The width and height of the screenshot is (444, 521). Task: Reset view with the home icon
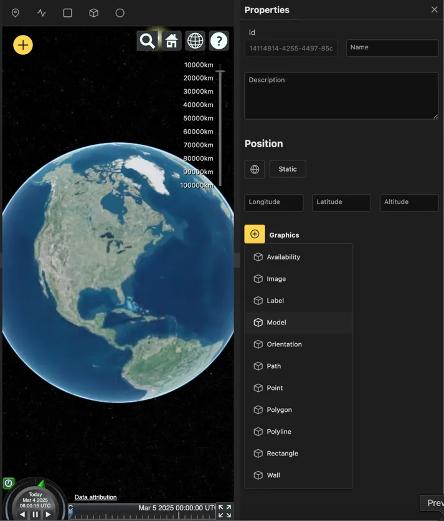171,41
